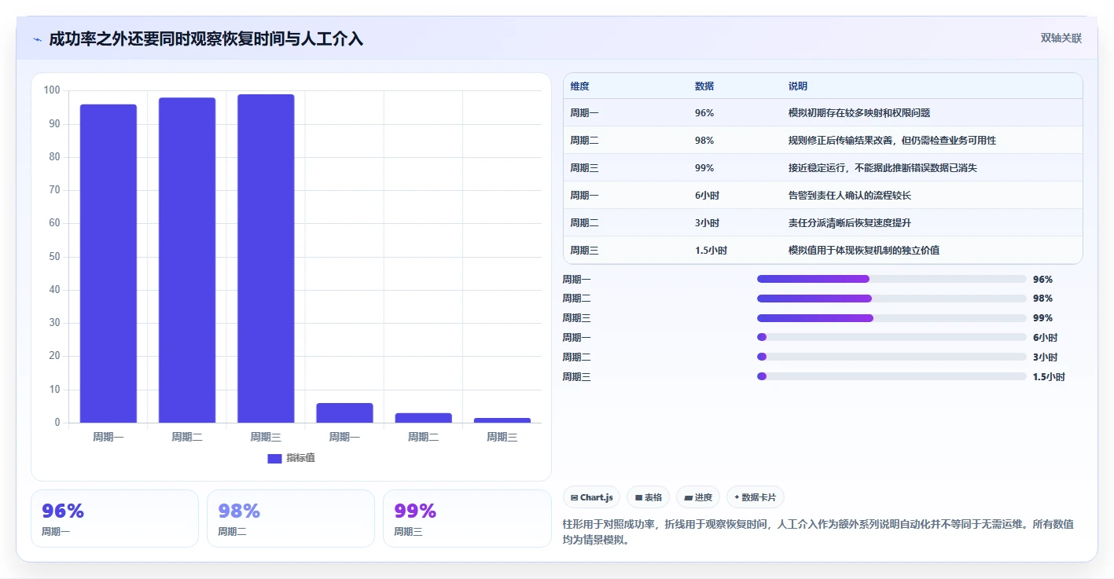This screenshot has height=579, width=1114.
Task: Open the 98% 周期二 data card
Action: (x=291, y=519)
